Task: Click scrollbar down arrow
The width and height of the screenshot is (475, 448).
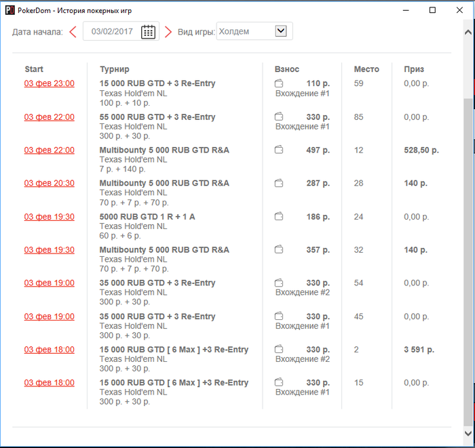Action: pyautogui.click(x=468, y=434)
